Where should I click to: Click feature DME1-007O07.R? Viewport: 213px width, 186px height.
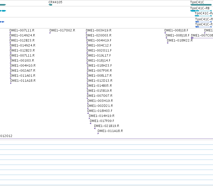pyautogui.click(x=100, y=96)
